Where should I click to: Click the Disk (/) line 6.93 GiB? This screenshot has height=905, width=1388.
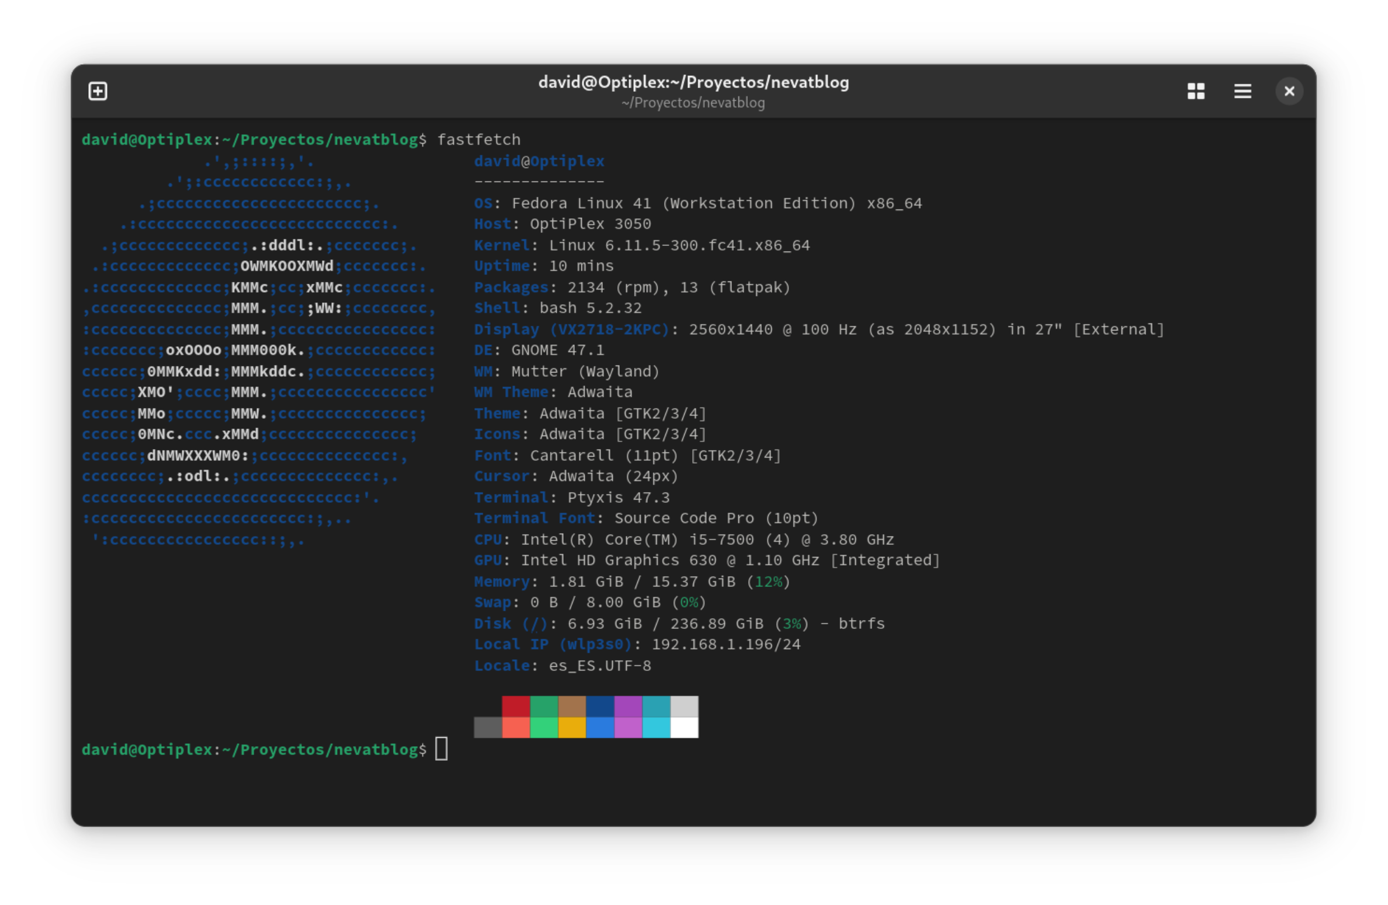click(x=679, y=624)
